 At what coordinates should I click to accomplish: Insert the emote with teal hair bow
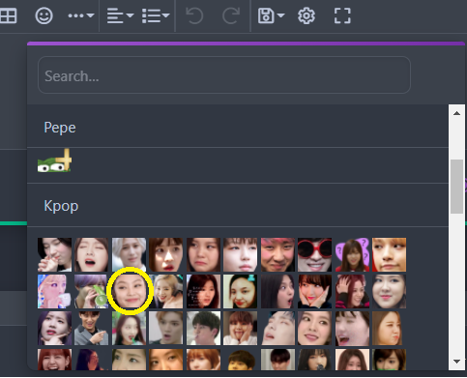[240, 291]
